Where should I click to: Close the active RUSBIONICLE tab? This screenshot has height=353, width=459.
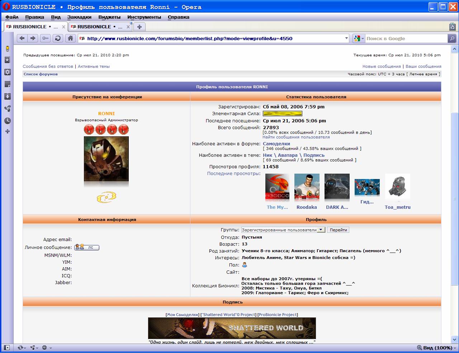[64, 27]
